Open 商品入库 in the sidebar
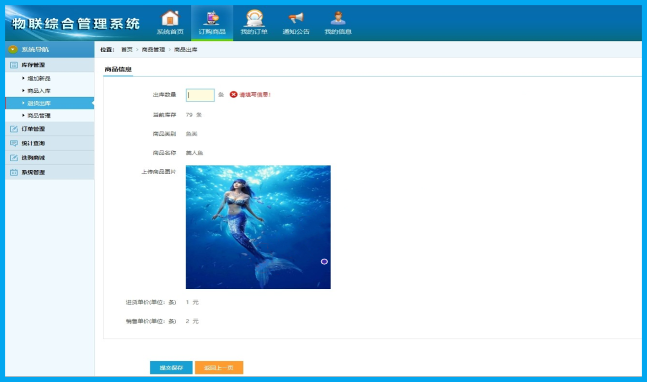Screen dimensions: 647x382 [39, 91]
